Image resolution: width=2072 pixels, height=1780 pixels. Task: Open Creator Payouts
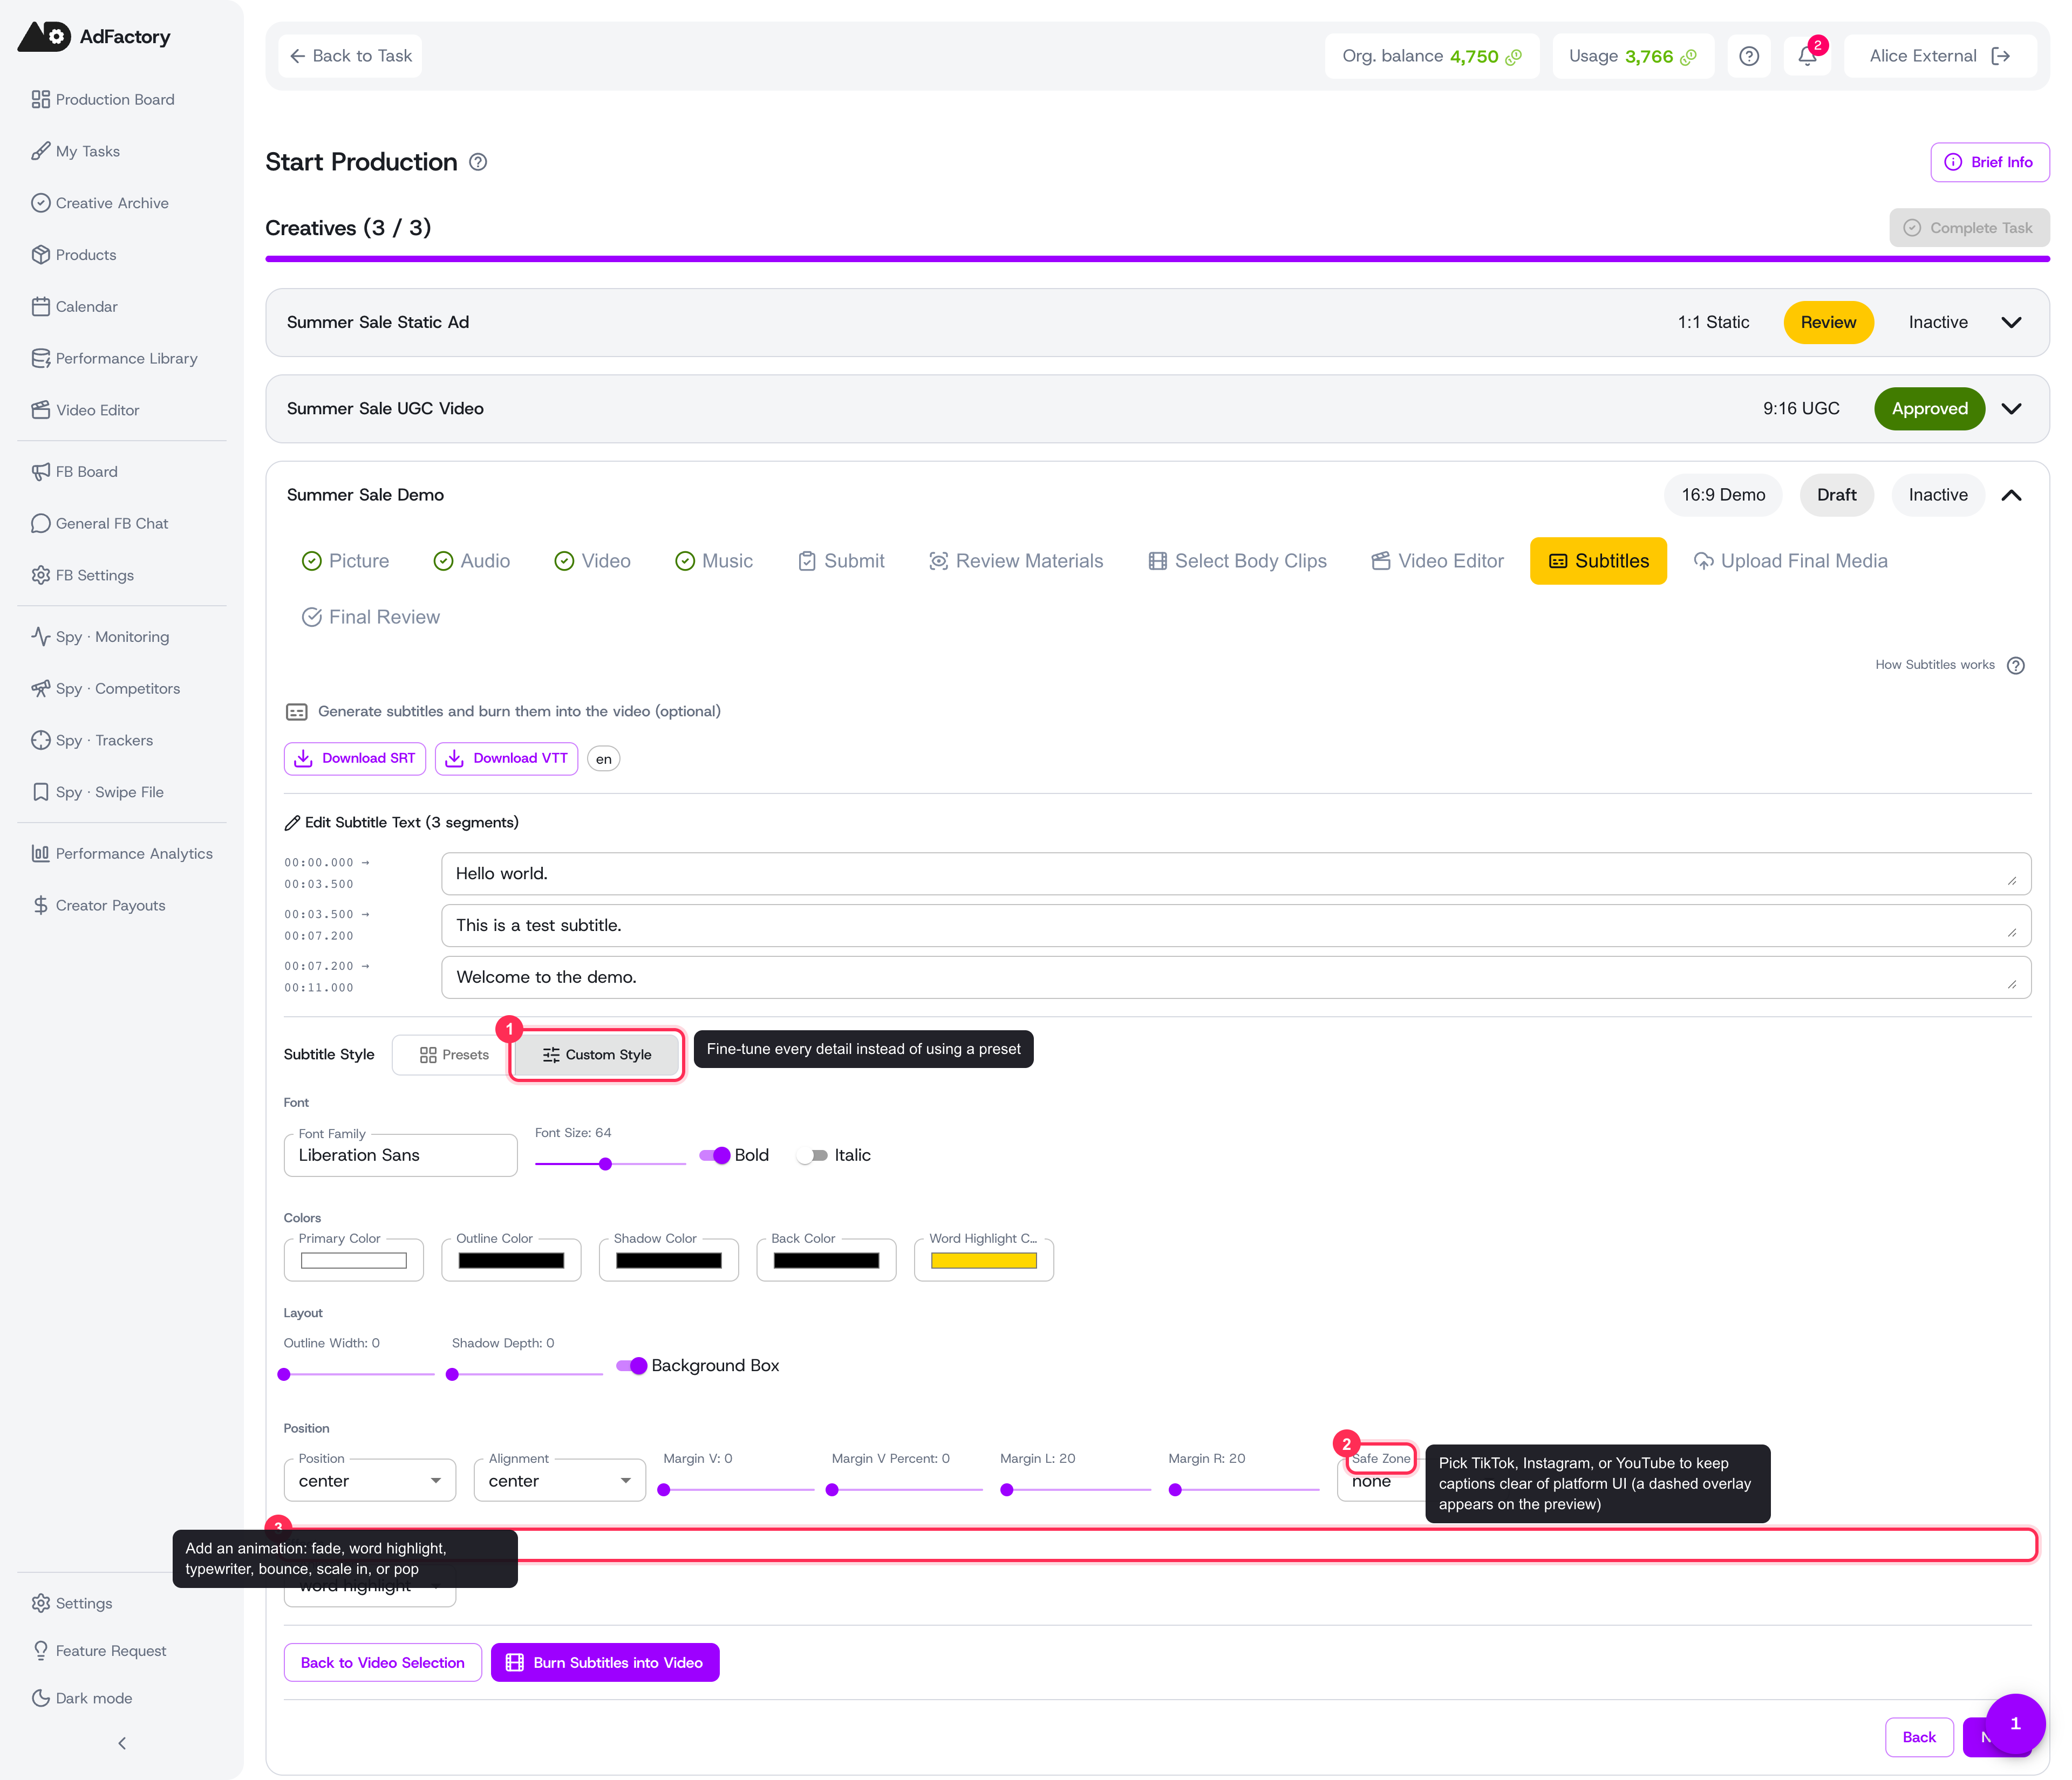[x=99, y=906]
